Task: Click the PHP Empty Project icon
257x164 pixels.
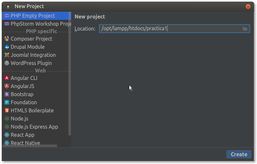Action: coord(7,16)
